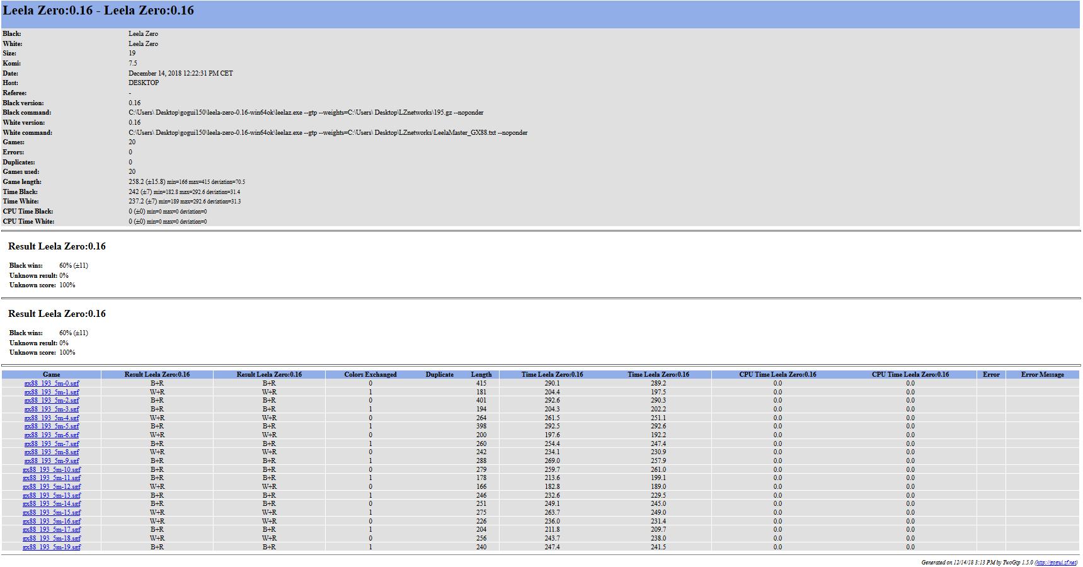This screenshot has height=567, width=1083.
Task: Open the gx88_193_5m-7.sgf file link
Action: (52, 444)
